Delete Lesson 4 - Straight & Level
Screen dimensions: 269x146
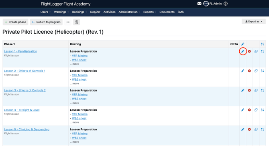coord(249,110)
